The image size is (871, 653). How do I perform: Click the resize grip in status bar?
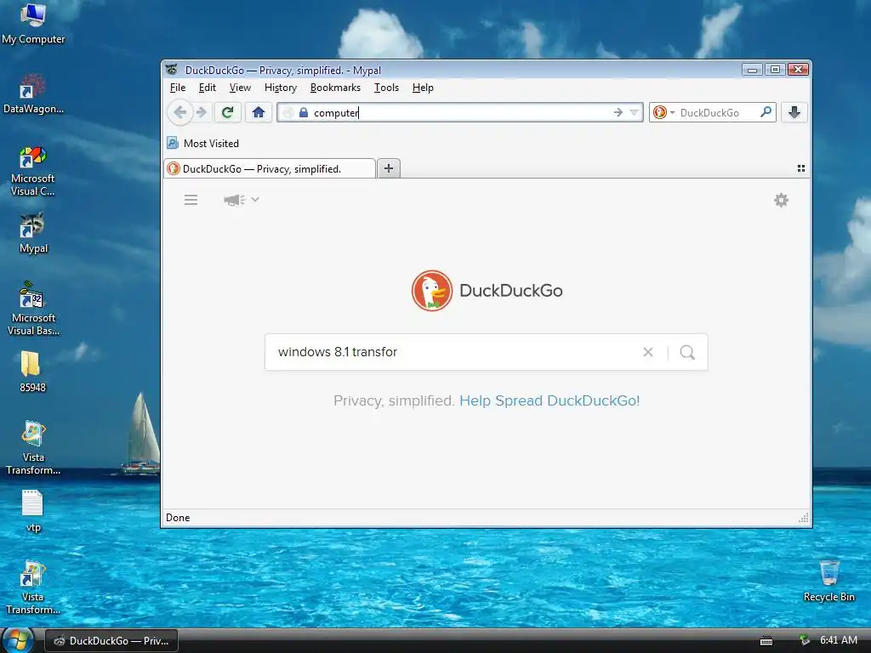pos(803,518)
